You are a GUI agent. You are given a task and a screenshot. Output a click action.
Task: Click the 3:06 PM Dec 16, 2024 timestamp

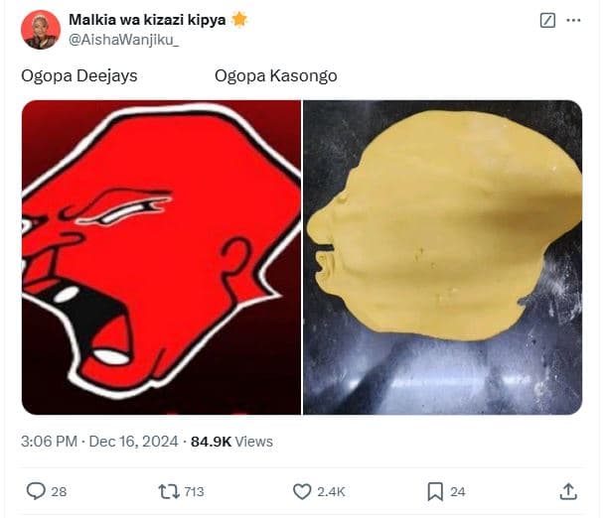(x=100, y=441)
